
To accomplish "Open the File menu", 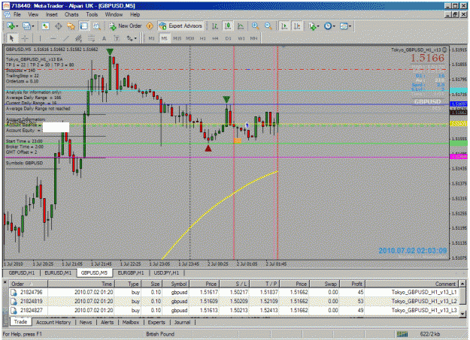I will (x=17, y=14).
